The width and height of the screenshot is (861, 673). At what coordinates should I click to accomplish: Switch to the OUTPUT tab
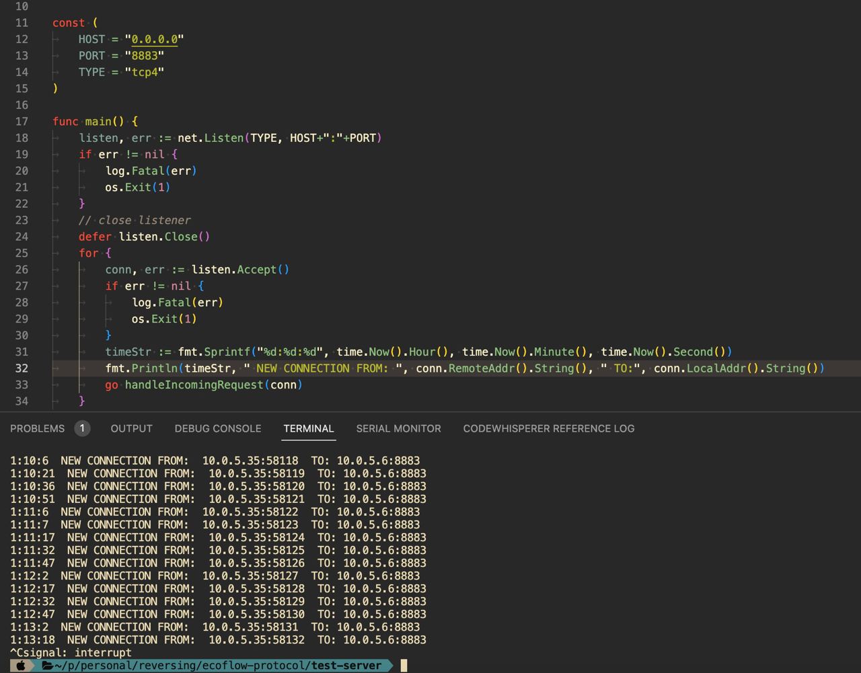pos(131,428)
